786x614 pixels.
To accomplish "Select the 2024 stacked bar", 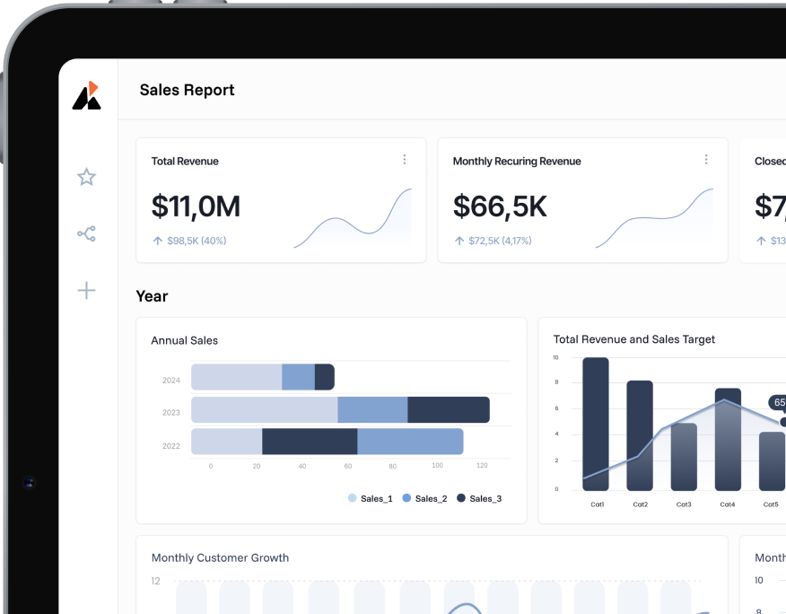I will coord(263,377).
